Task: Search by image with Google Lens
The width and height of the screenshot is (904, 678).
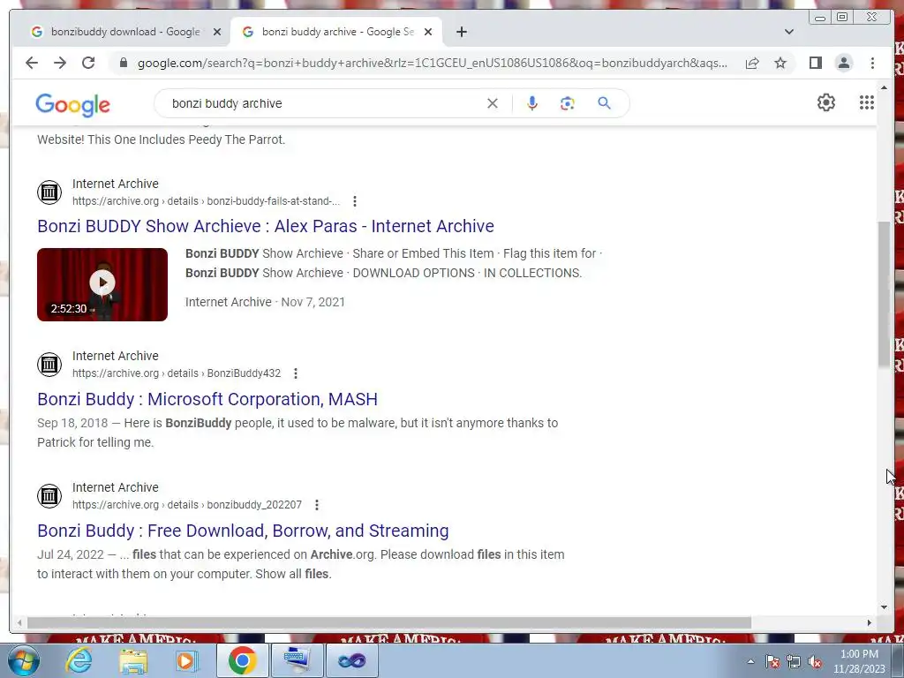Action: [x=568, y=103]
